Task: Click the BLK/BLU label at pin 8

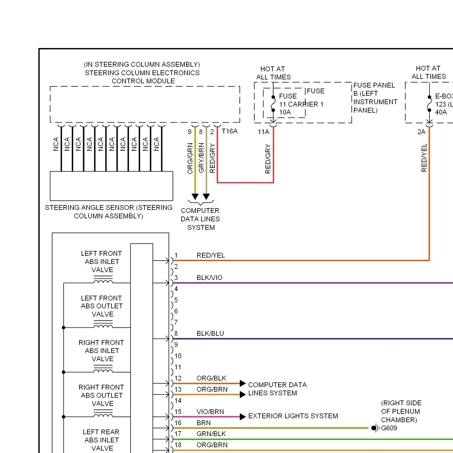Action: click(x=210, y=333)
